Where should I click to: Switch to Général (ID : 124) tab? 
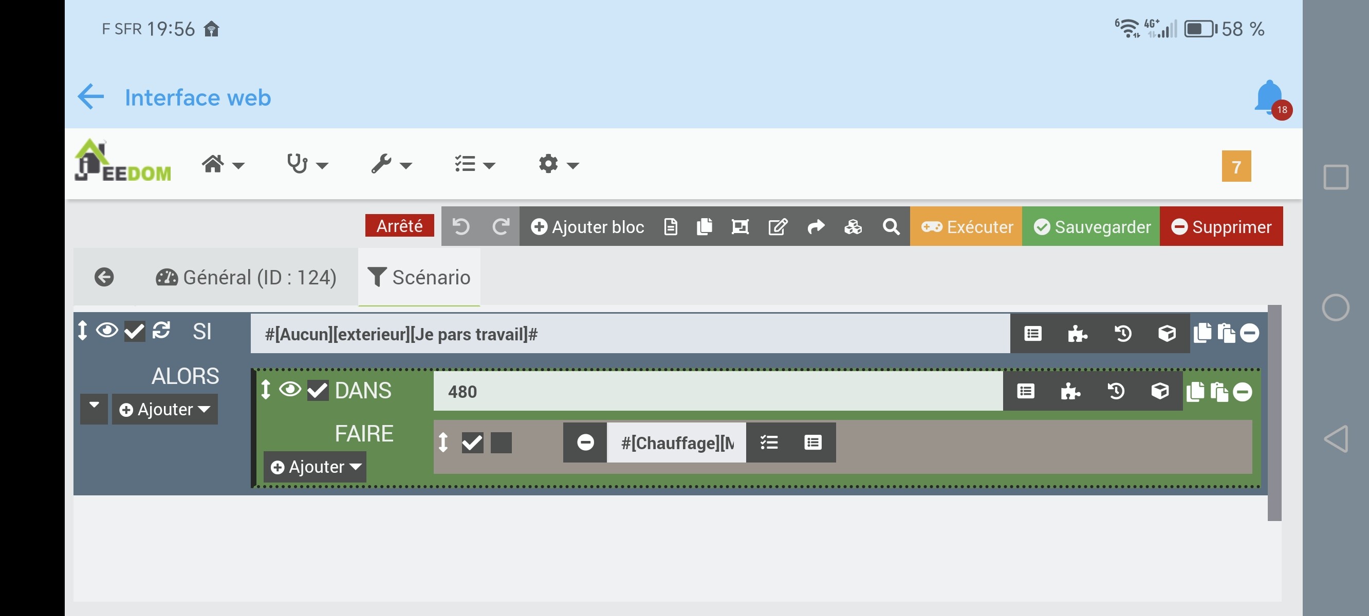[247, 277]
